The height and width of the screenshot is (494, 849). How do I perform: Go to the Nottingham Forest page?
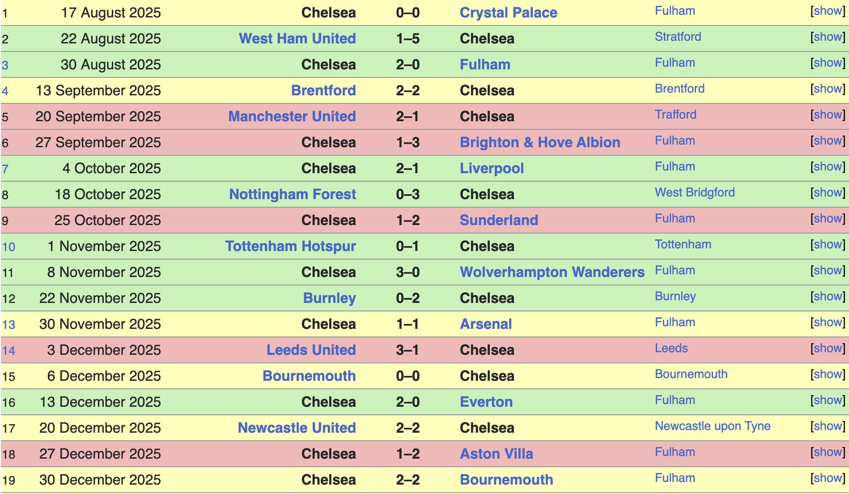click(293, 194)
